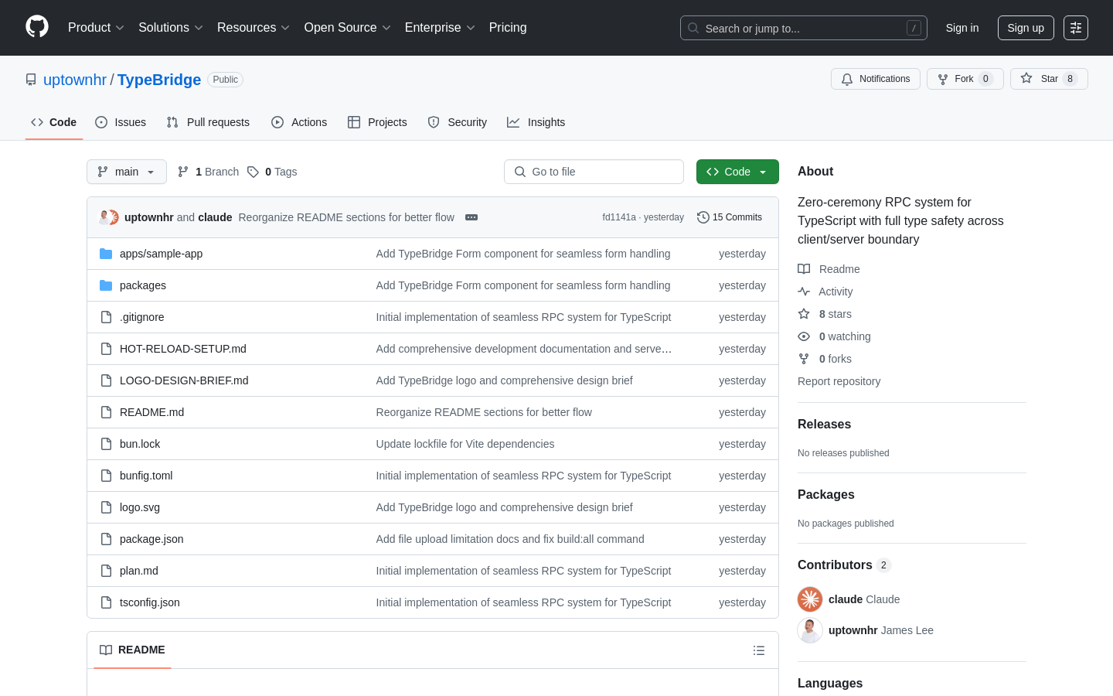Click the commit author avatars
1113x696 pixels.
click(x=109, y=217)
